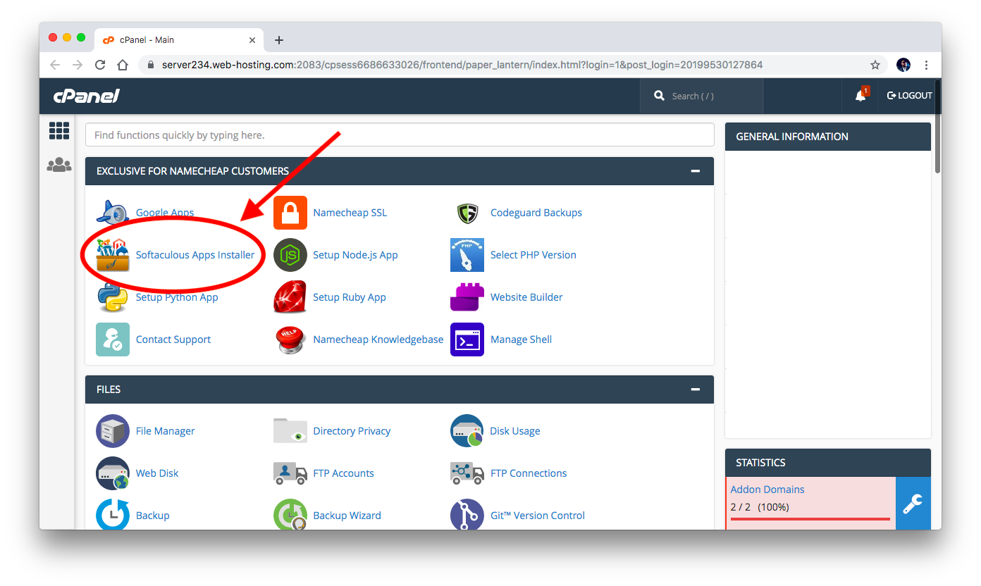
Task: Click the User Manager people icon in sidebar
Action: [59, 165]
